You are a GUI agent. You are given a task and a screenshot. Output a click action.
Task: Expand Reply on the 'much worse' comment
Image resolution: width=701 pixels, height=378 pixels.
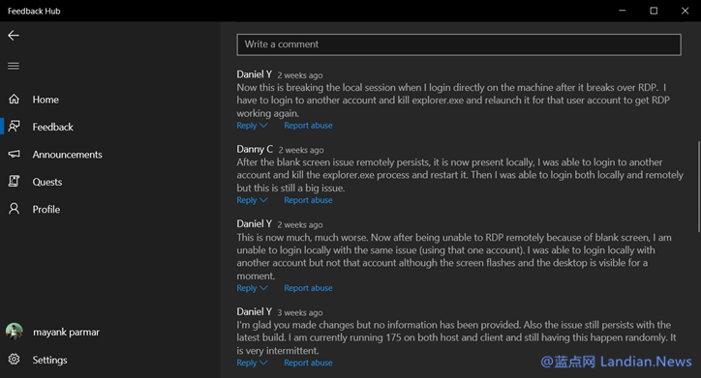[x=252, y=288]
